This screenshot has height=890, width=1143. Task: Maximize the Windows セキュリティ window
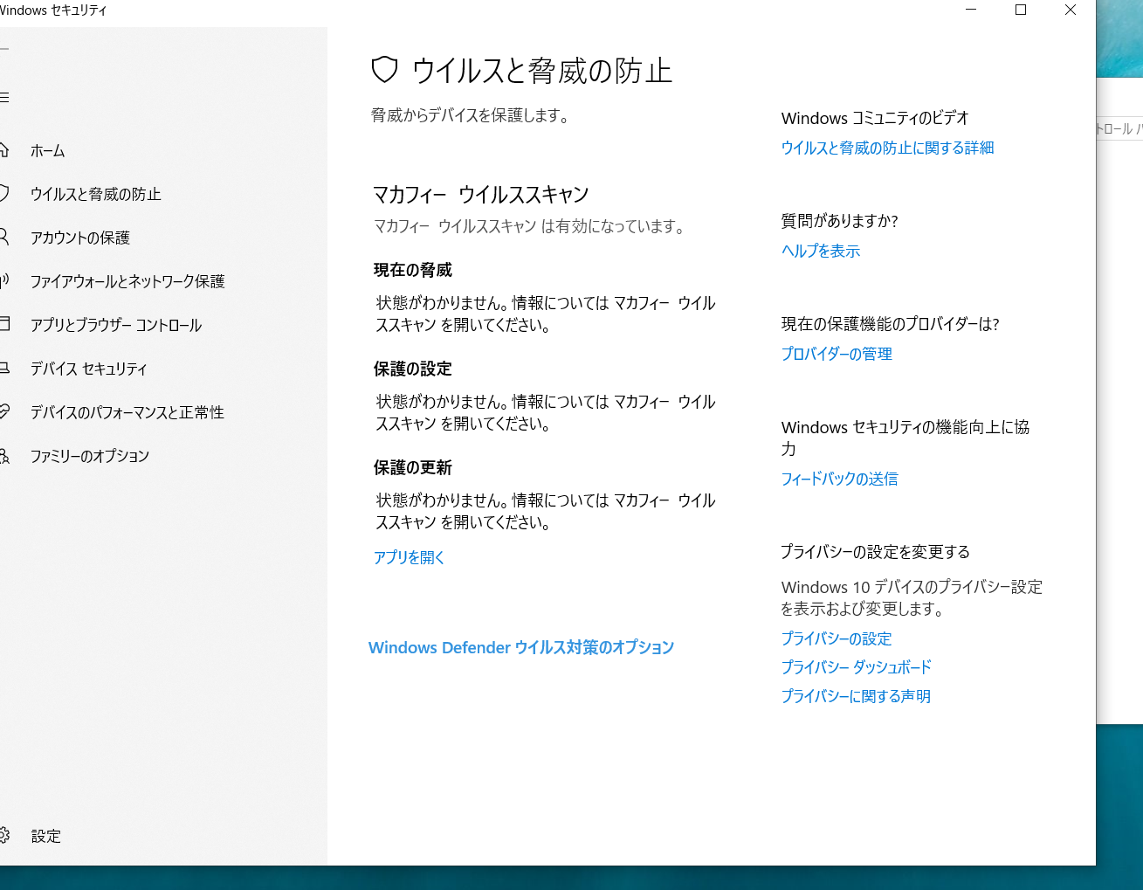click(x=1021, y=10)
